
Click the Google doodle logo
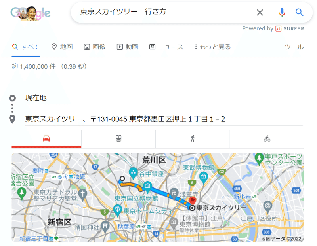tap(31, 13)
